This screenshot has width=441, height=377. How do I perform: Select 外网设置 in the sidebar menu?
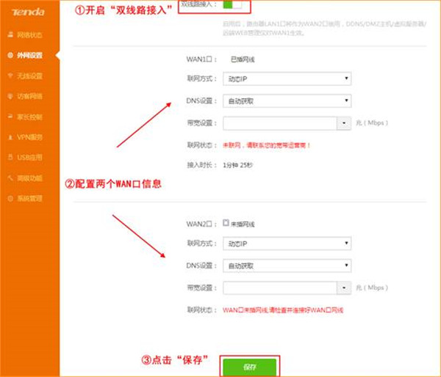[x=29, y=55]
